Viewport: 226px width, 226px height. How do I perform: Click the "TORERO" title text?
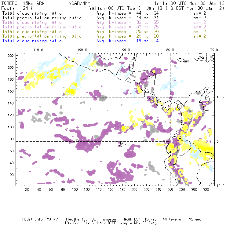coord(9,3)
